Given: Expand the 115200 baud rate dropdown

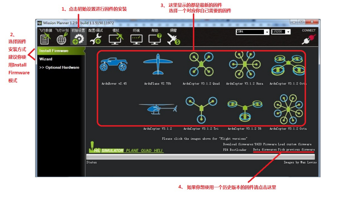Looking at the screenshot, I should coord(288,32).
